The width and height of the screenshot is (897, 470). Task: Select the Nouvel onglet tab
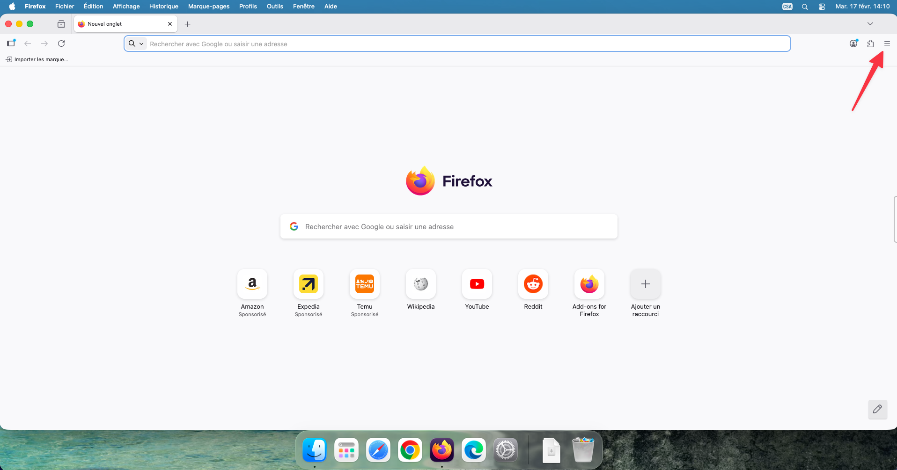[125, 24]
